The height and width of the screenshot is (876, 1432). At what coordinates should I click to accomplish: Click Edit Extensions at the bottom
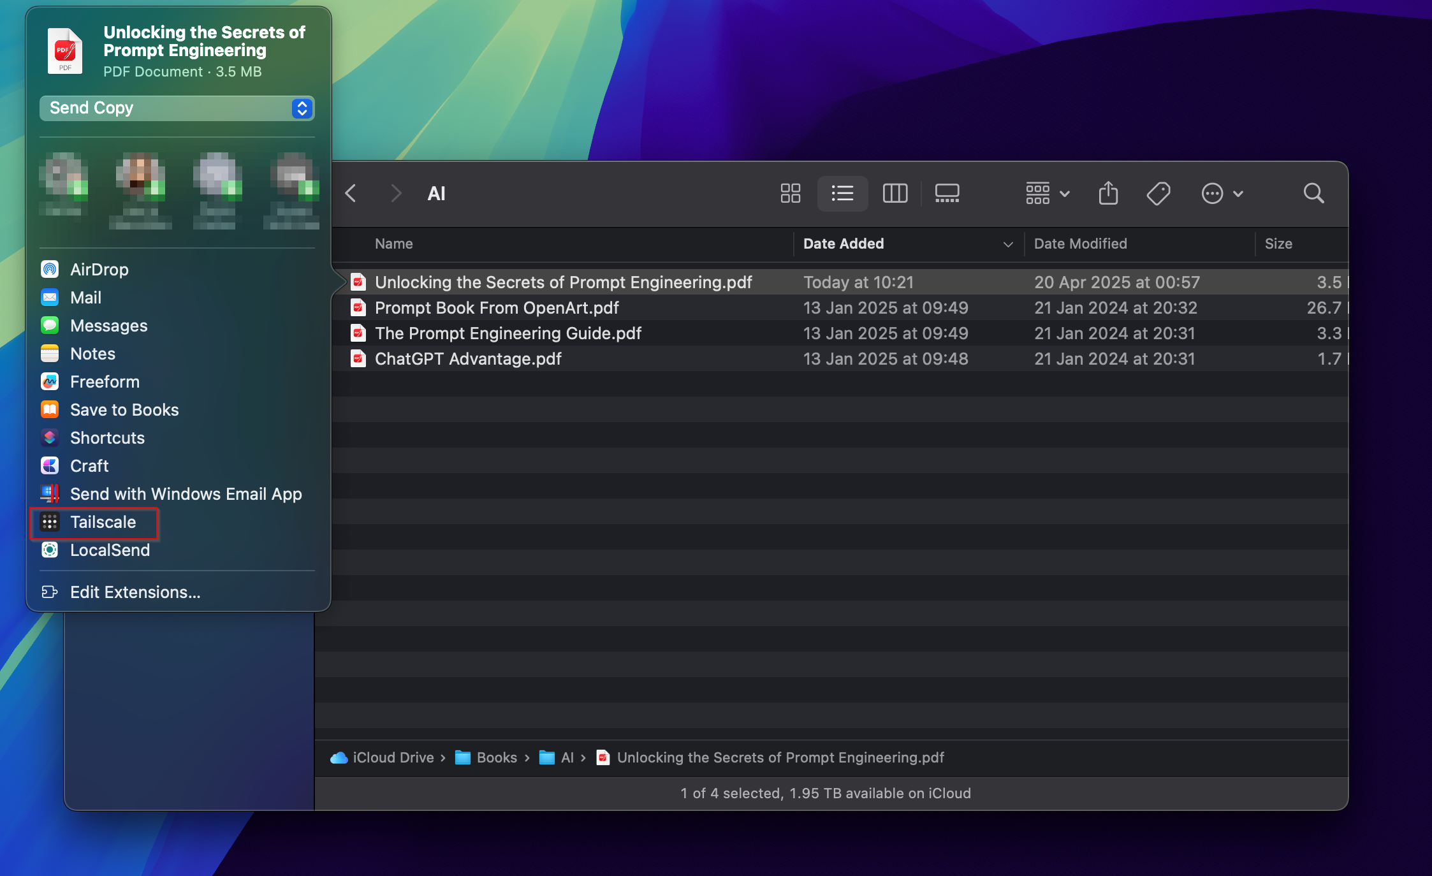pyautogui.click(x=135, y=592)
